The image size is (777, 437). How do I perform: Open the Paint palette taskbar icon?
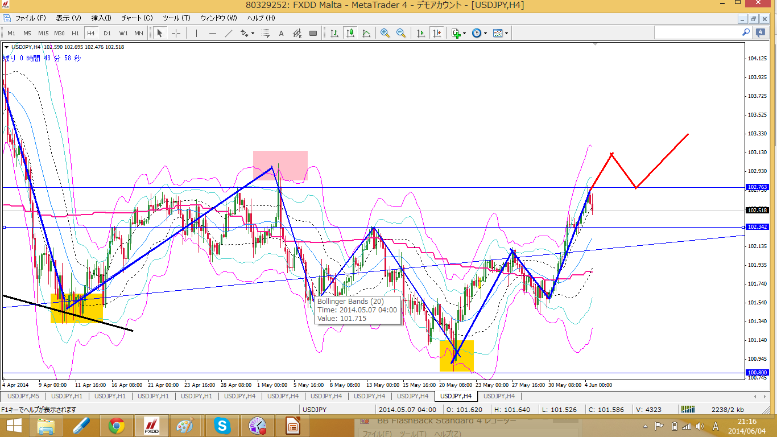tap(186, 426)
